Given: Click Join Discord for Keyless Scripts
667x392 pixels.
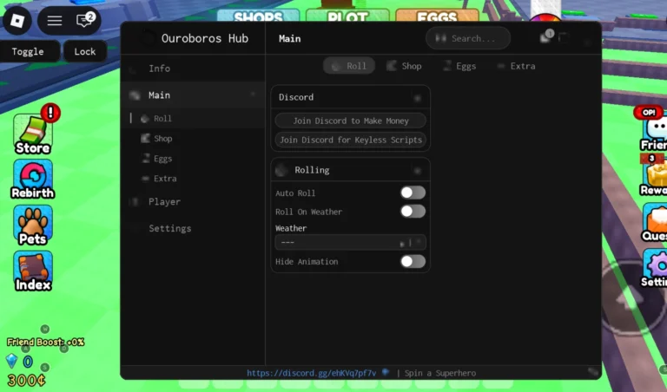Looking at the screenshot, I should [x=351, y=140].
